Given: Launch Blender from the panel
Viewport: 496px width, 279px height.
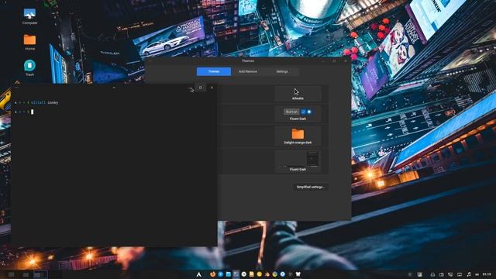Looking at the screenshot, I should click(267, 274).
